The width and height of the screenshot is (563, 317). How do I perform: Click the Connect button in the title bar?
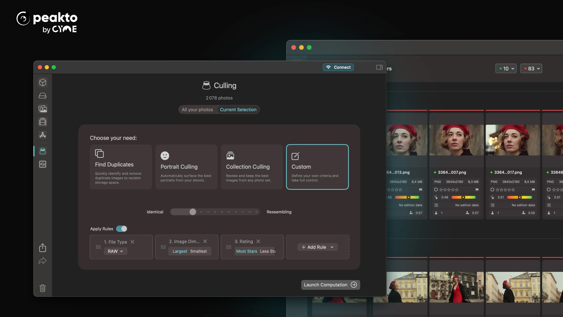click(x=338, y=67)
